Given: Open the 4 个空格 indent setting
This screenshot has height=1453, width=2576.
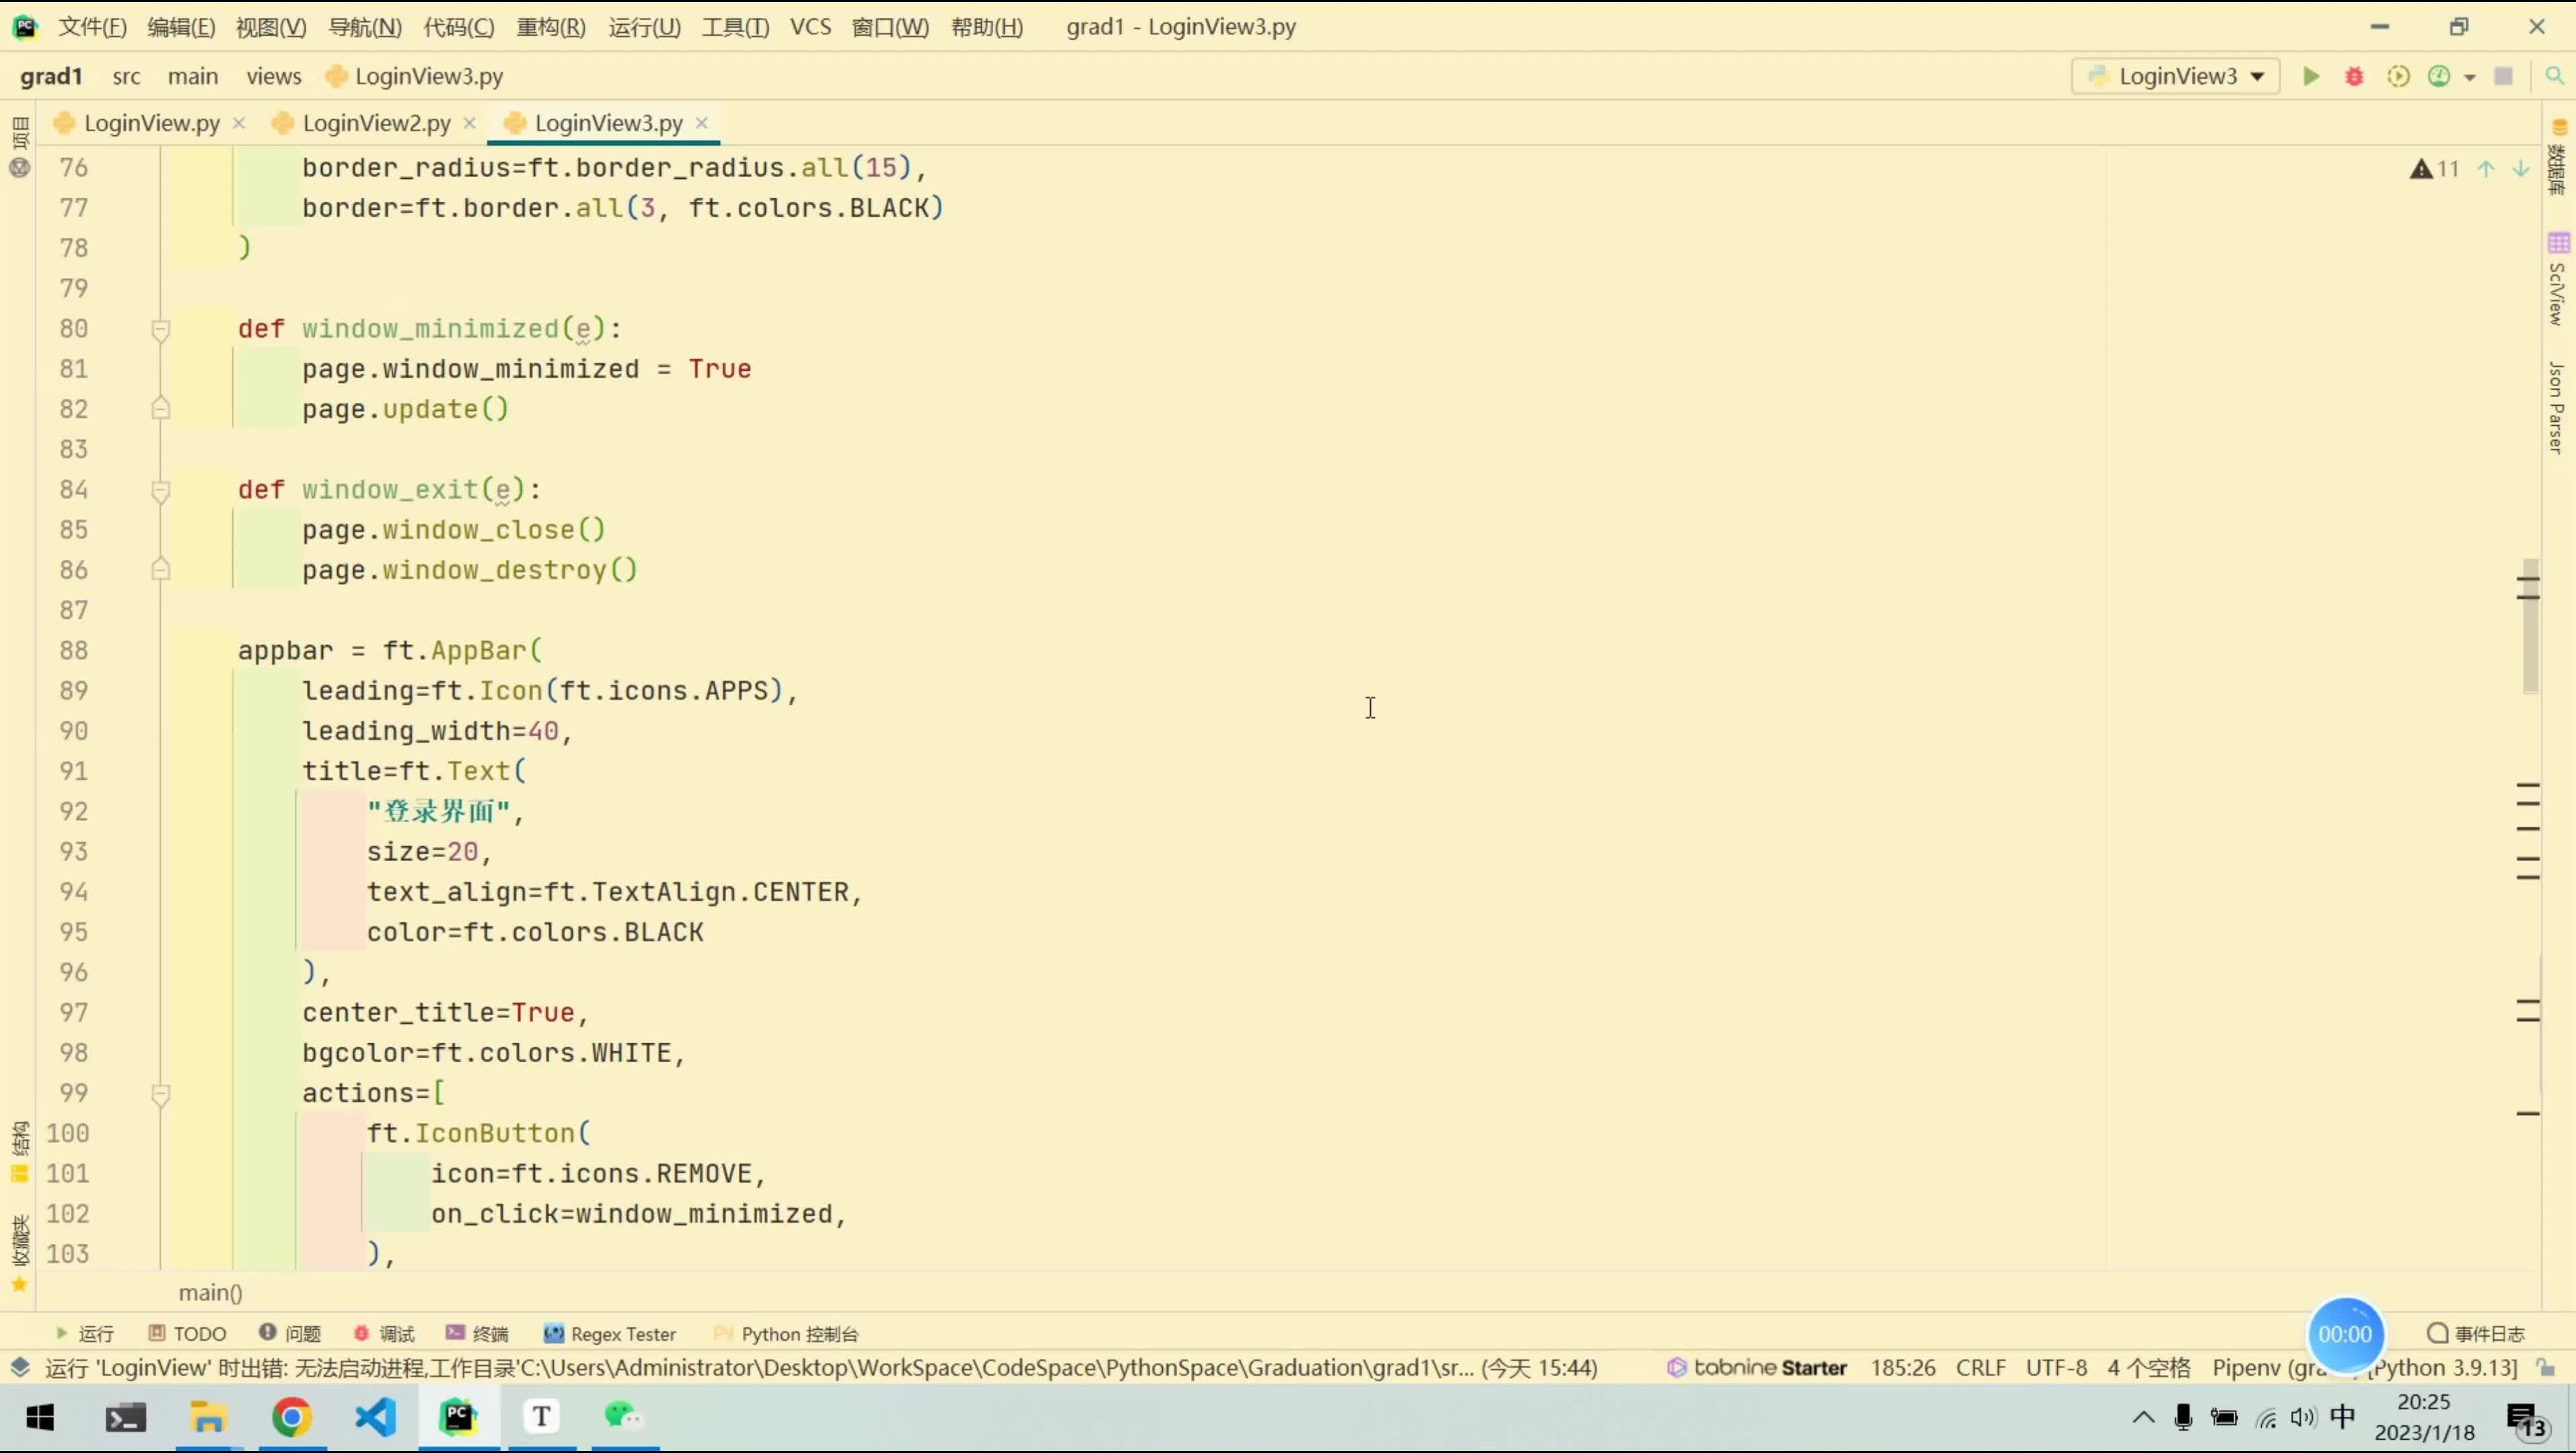Looking at the screenshot, I should tap(2148, 1367).
